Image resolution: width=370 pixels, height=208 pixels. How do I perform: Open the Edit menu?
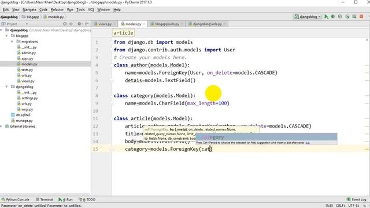pos(5,10)
